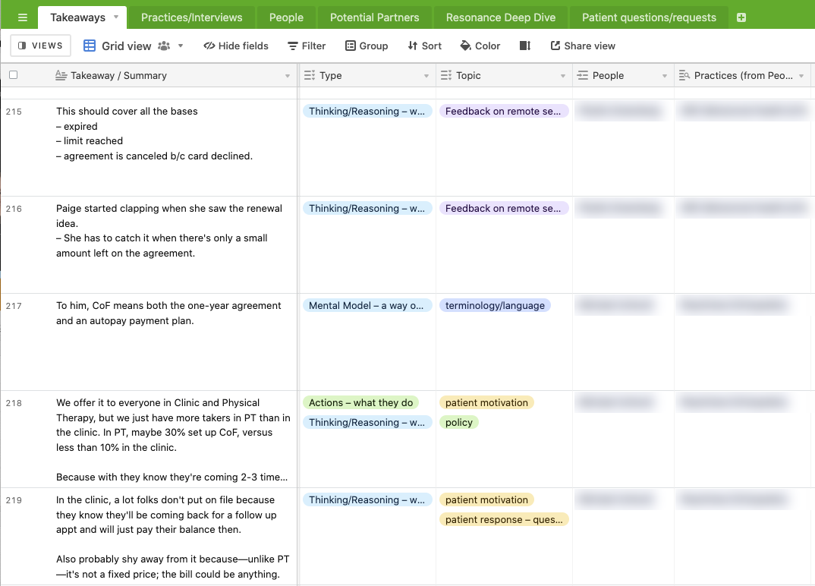The width and height of the screenshot is (815, 586).
Task: Click 'This should cover all the bases' cell
Action: (174, 147)
